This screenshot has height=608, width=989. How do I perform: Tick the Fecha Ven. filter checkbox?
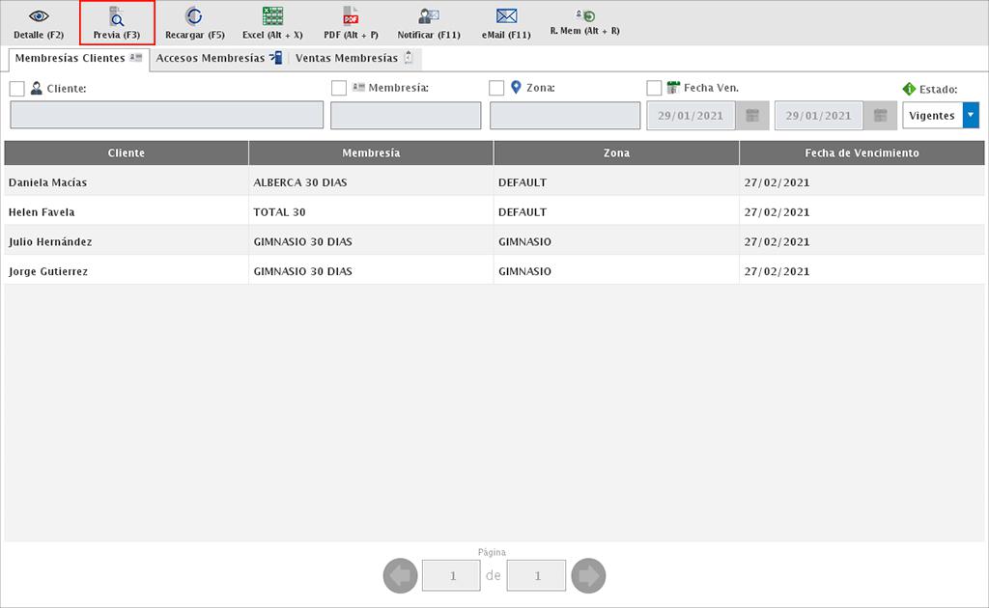click(x=654, y=89)
